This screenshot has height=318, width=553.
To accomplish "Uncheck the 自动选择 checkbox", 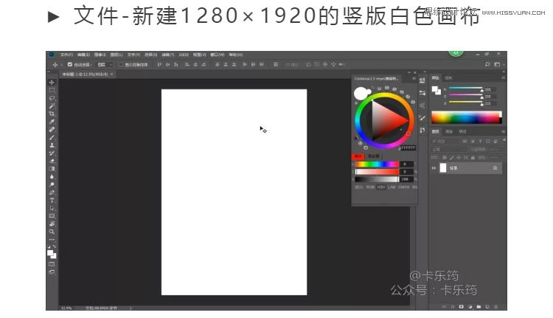I will pyautogui.click(x=70, y=65).
